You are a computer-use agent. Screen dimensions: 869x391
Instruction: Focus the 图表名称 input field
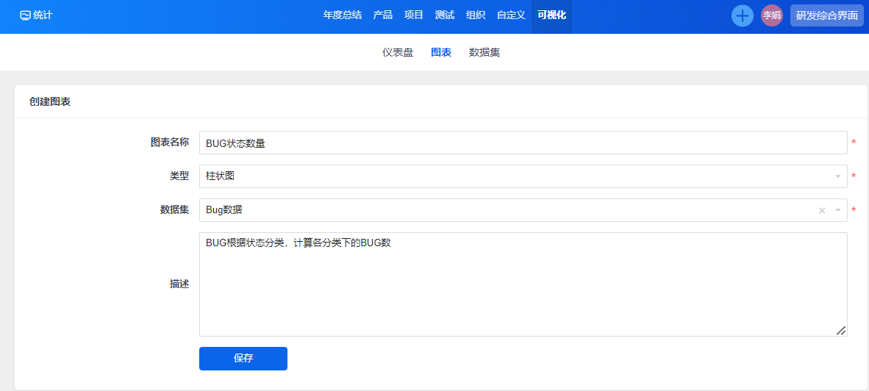(523, 143)
